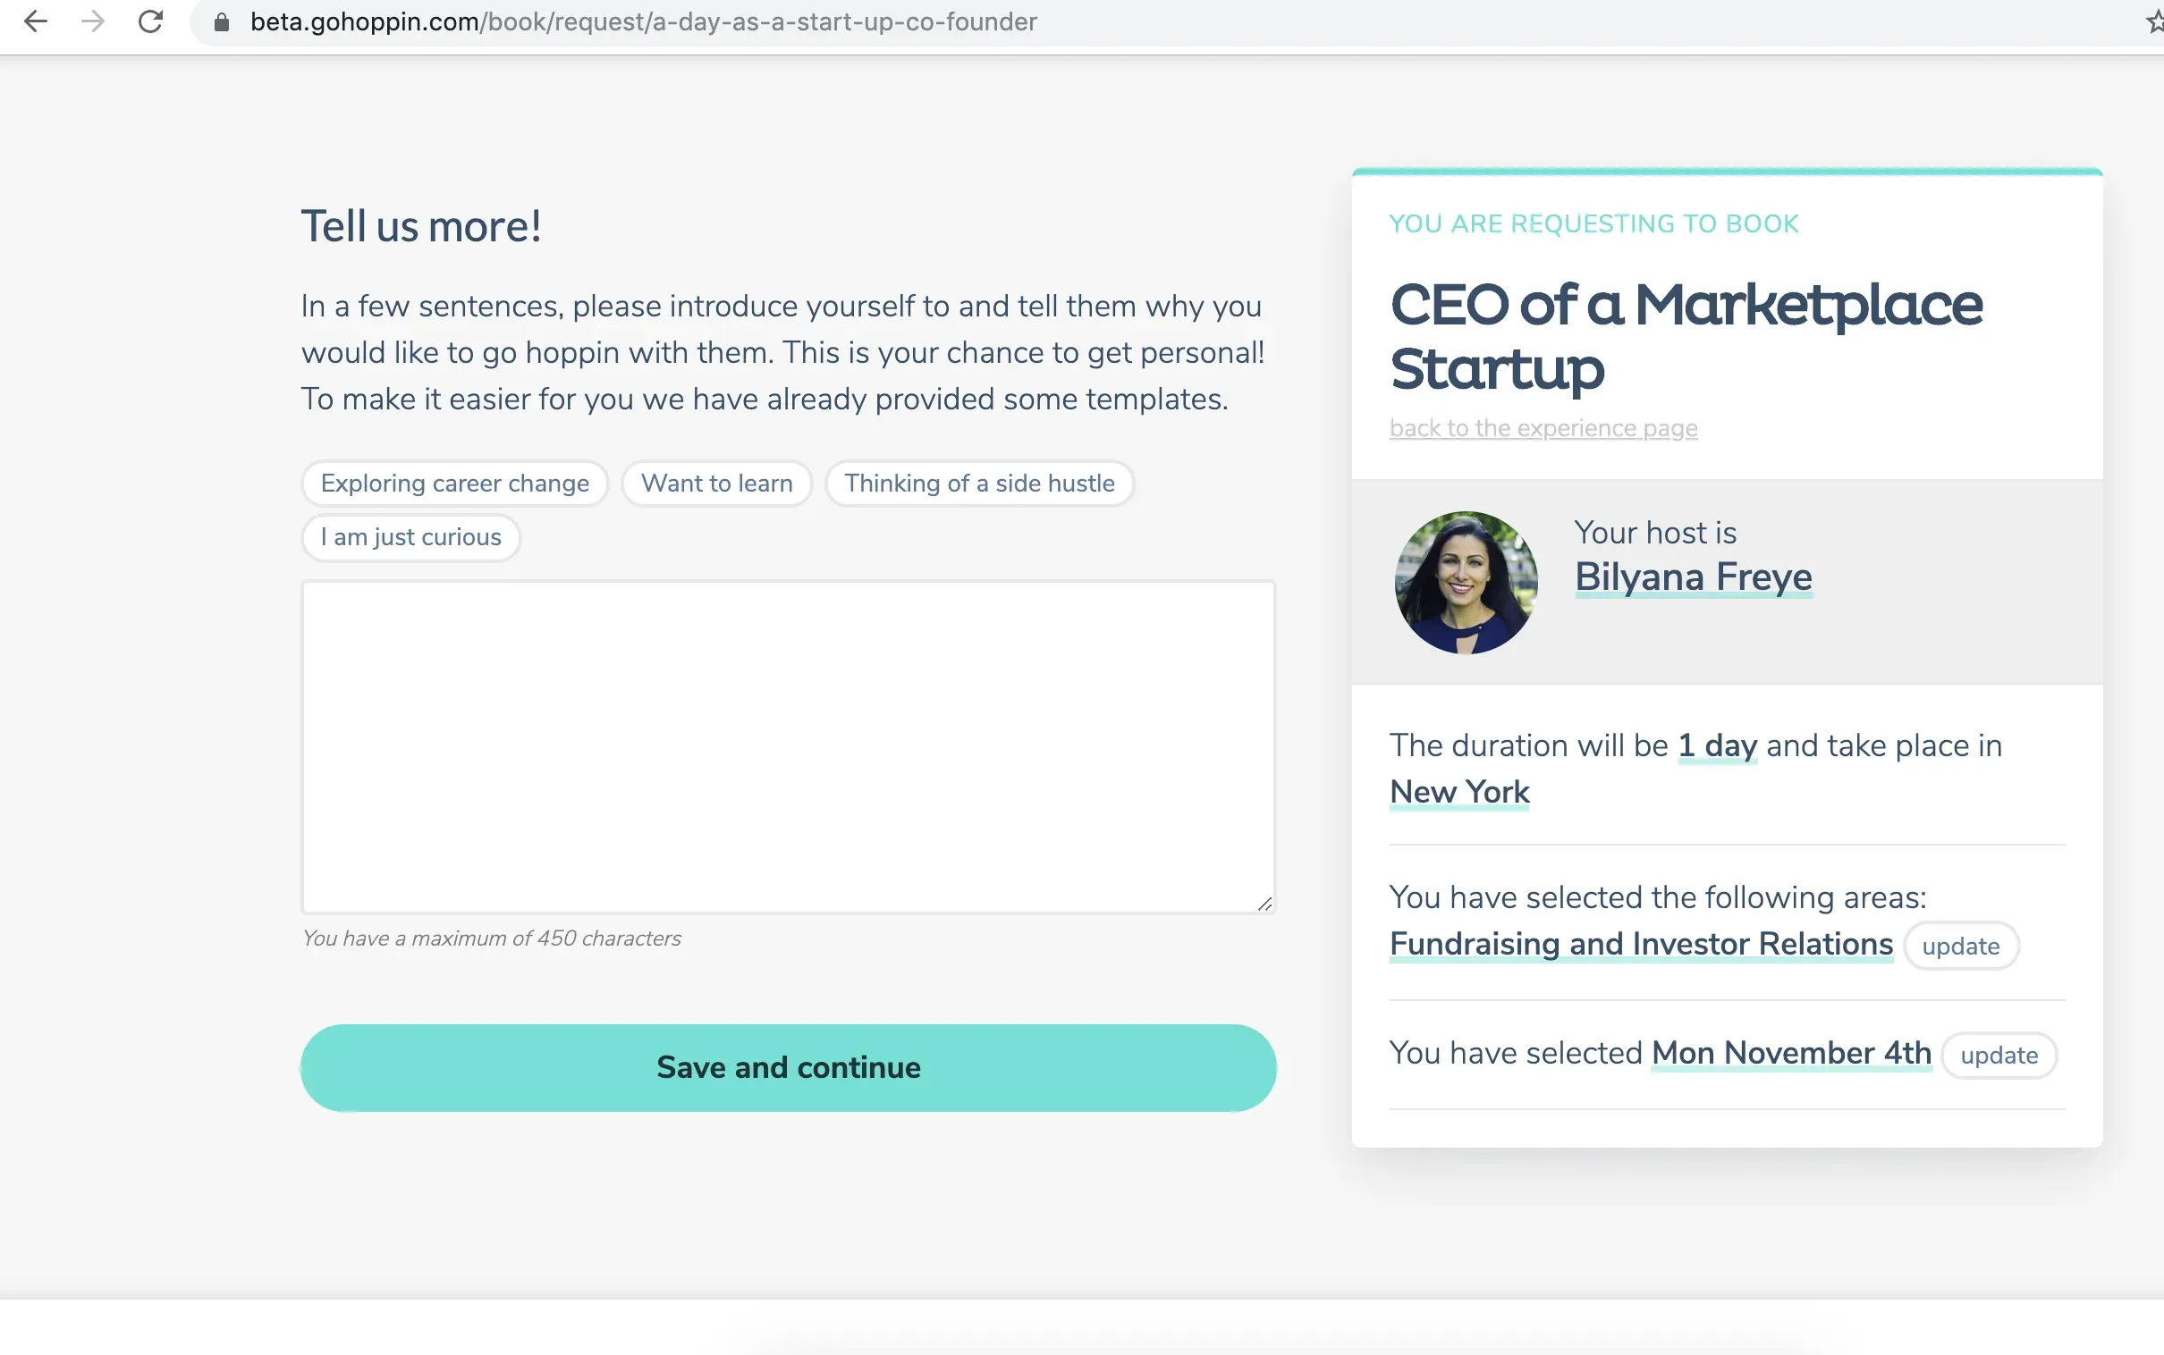Viewport: 2164px width, 1355px height.
Task: Click the 'Fundraising and Investor Relations' link
Action: [x=1641, y=945]
